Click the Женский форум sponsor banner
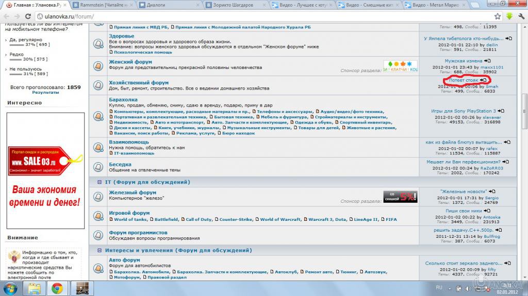Image resolution: width=528 pixels, height=296 pixels. point(400,66)
